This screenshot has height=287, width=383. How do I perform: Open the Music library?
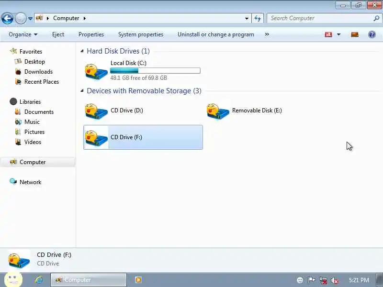[32, 122]
